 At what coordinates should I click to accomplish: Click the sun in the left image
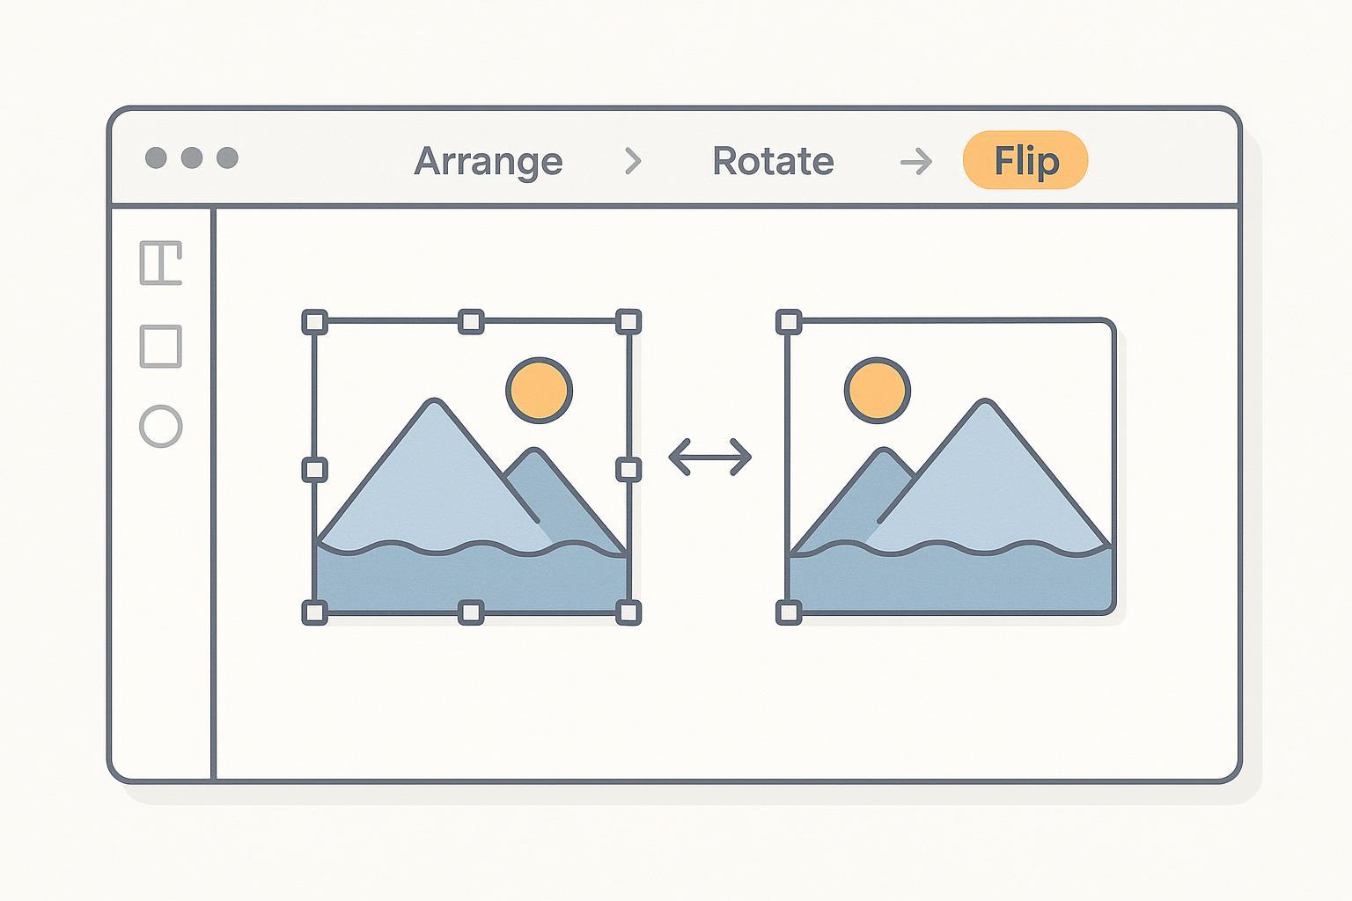coord(540,390)
